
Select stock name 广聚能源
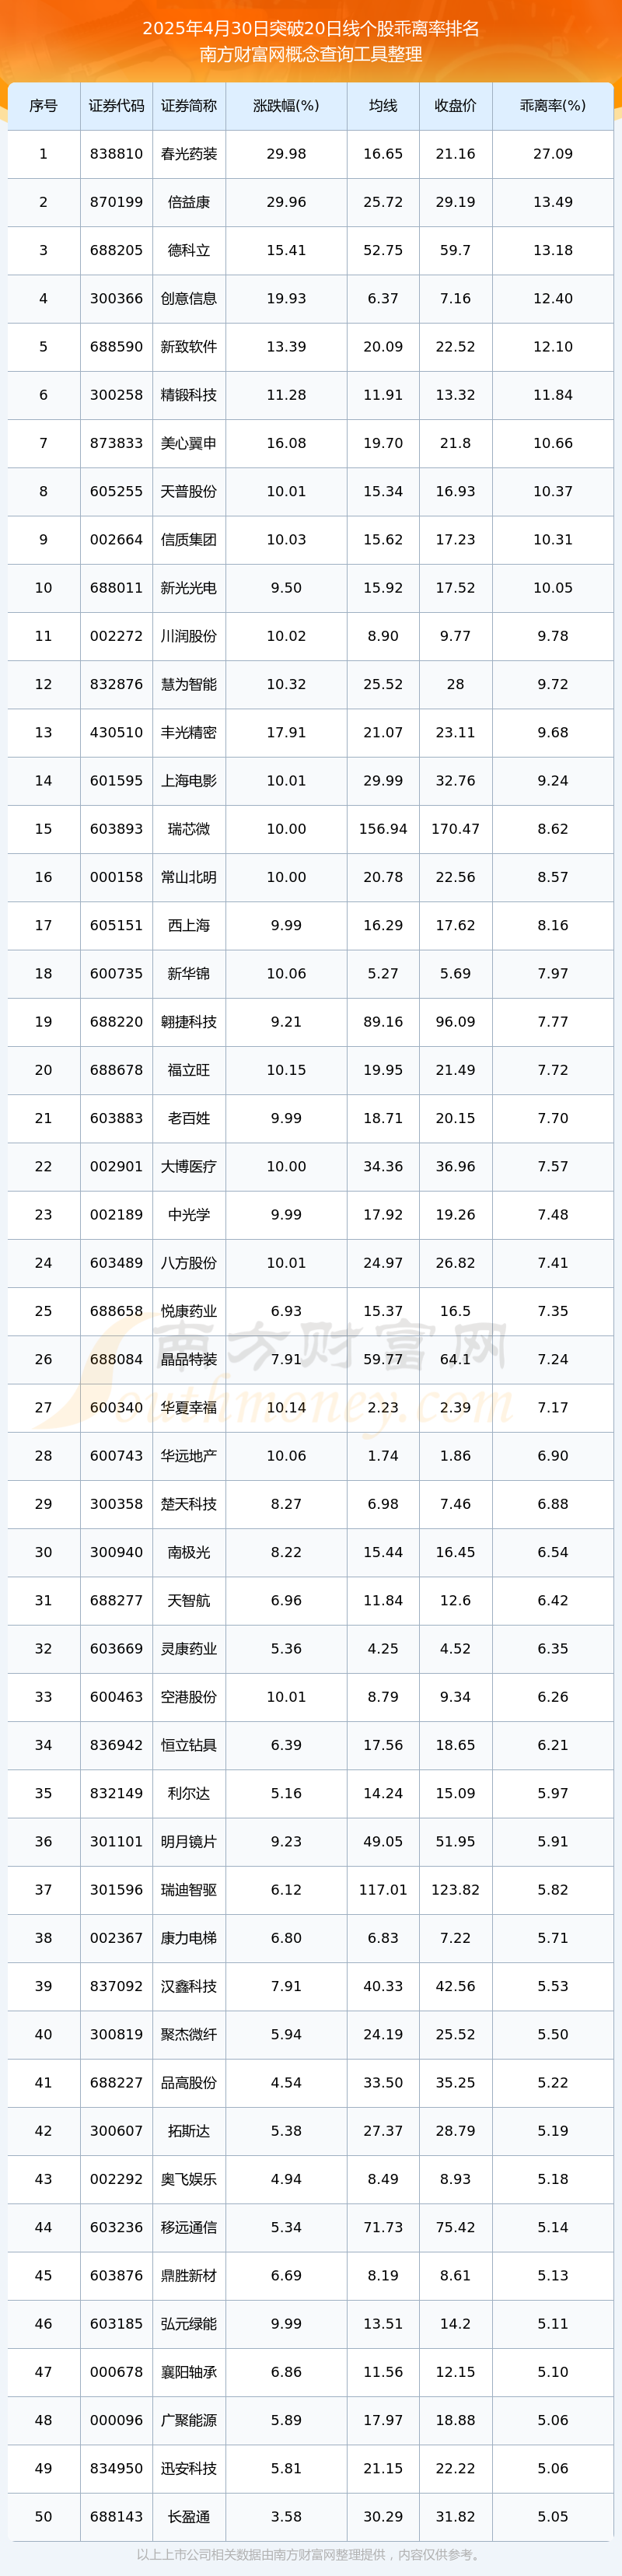coord(189,2420)
